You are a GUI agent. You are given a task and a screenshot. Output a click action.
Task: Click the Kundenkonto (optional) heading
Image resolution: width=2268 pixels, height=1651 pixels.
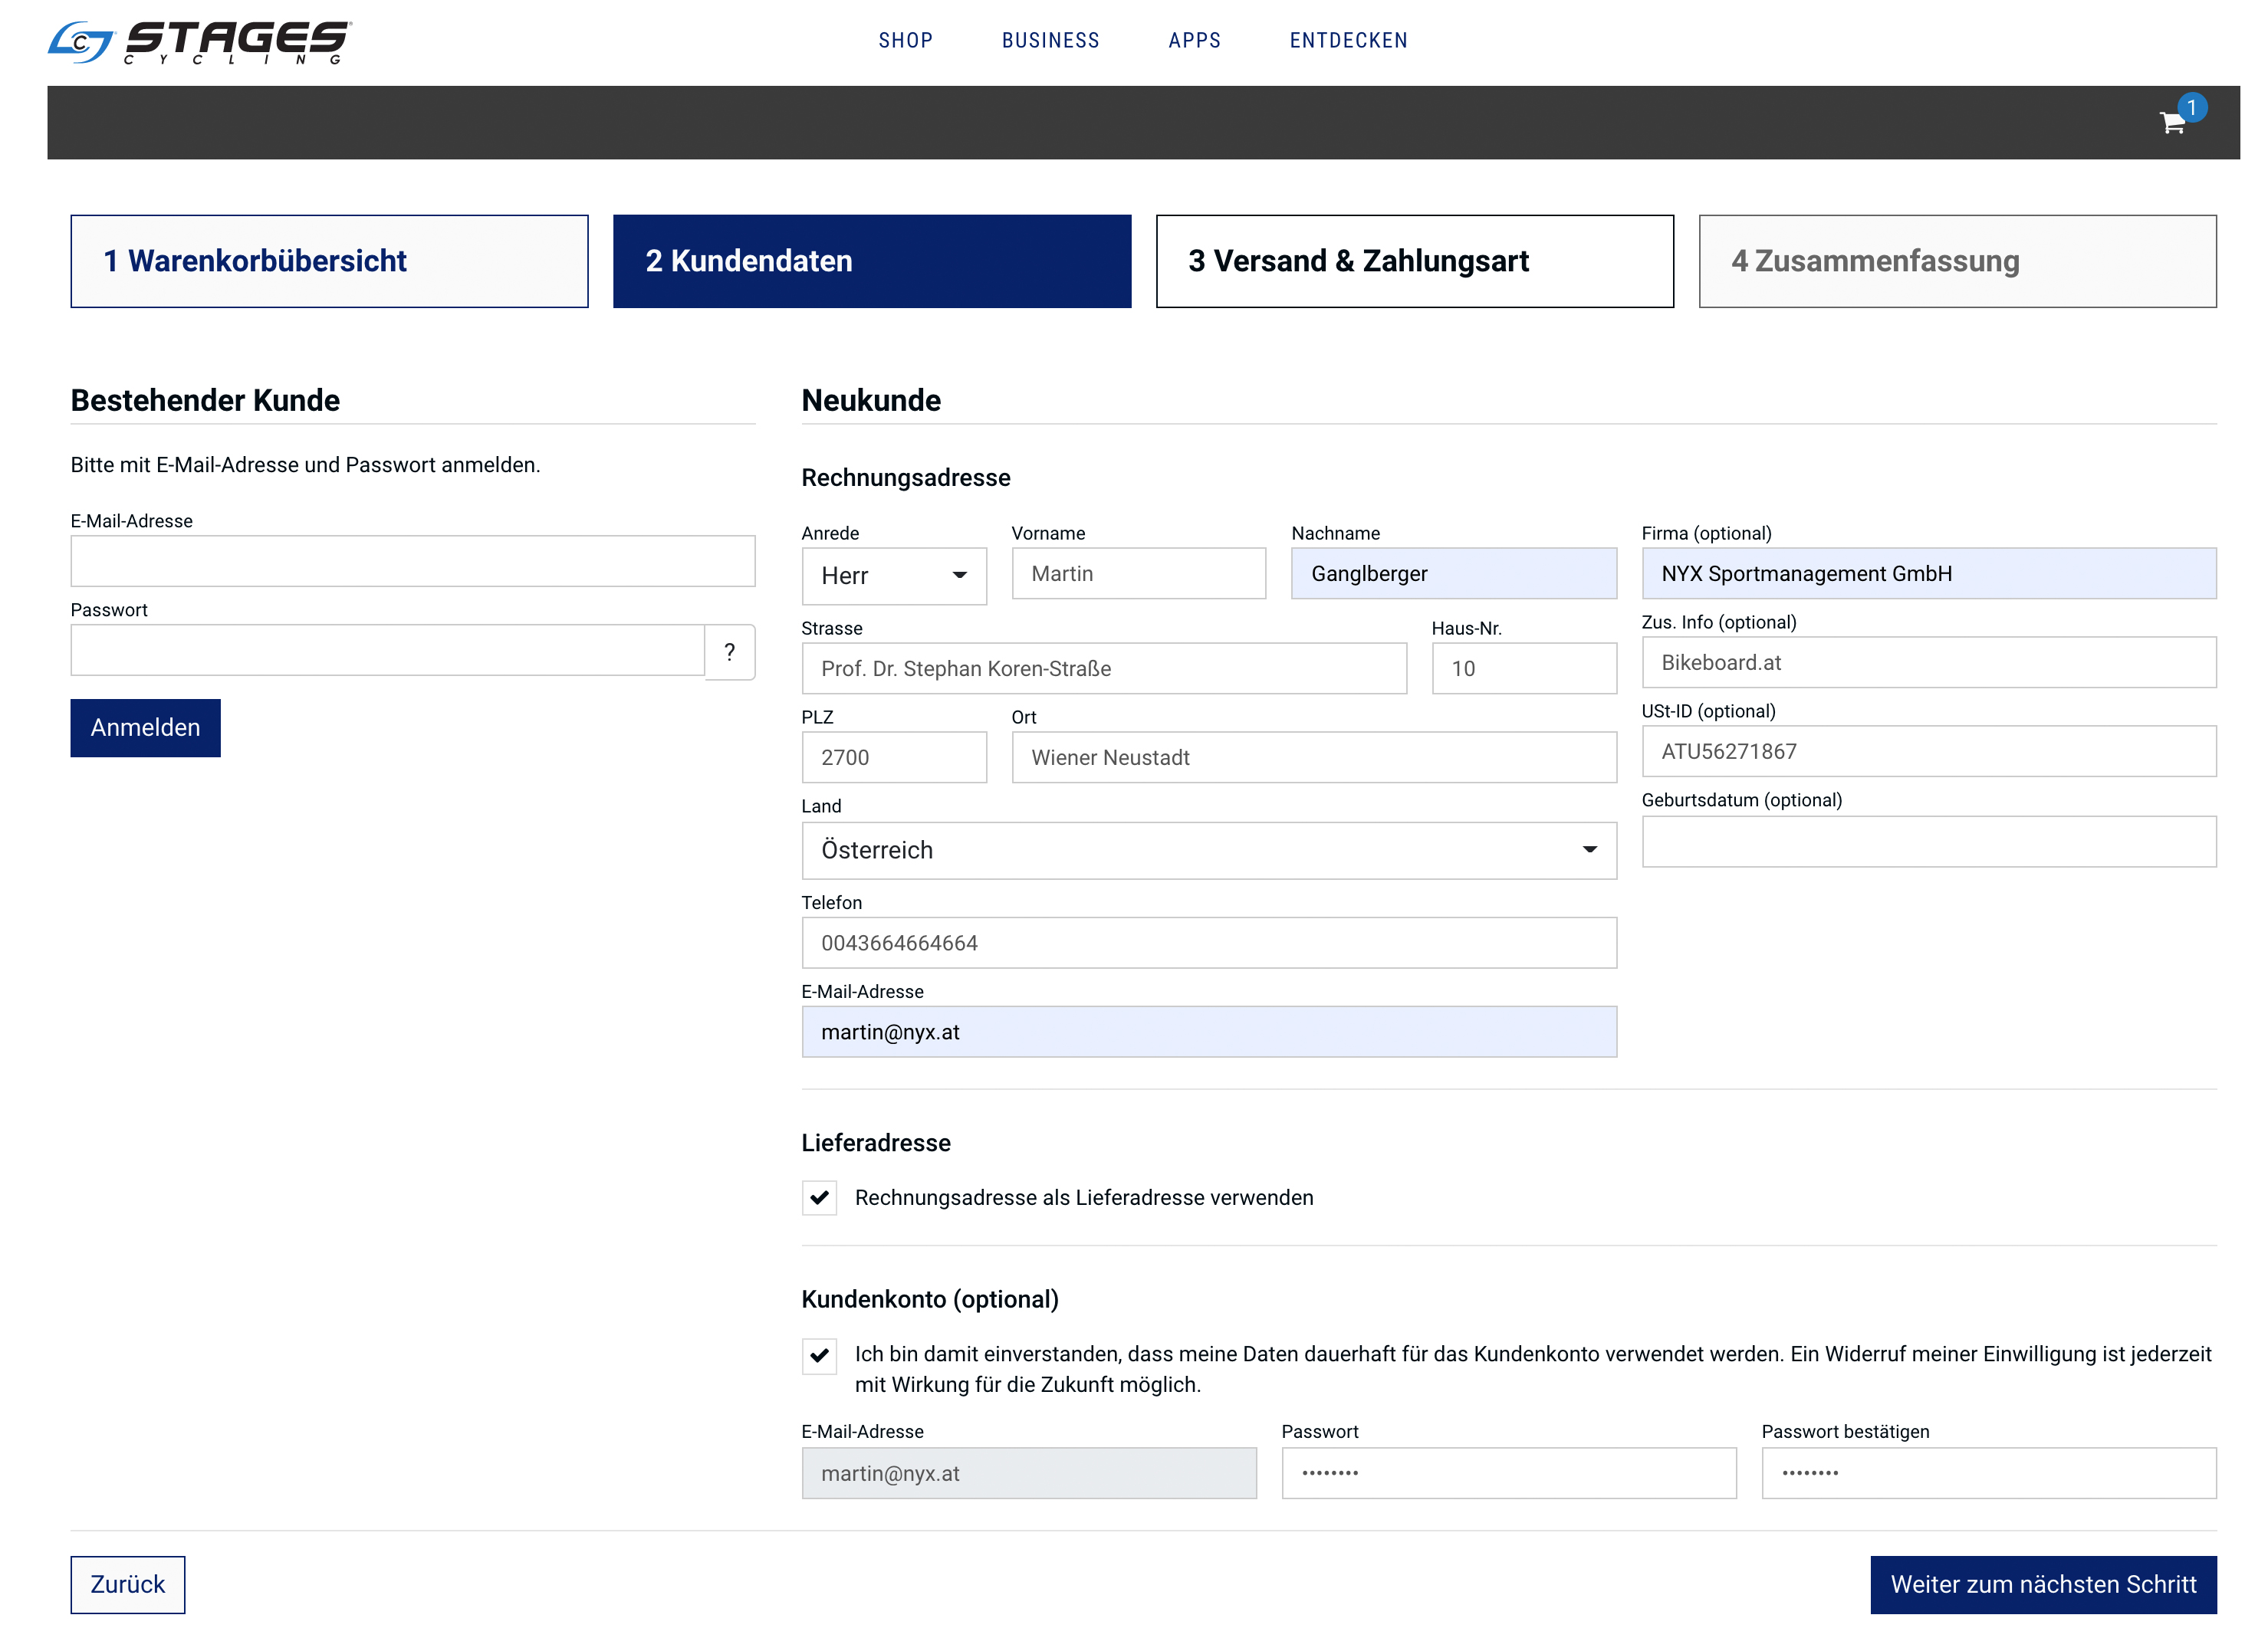point(930,1299)
